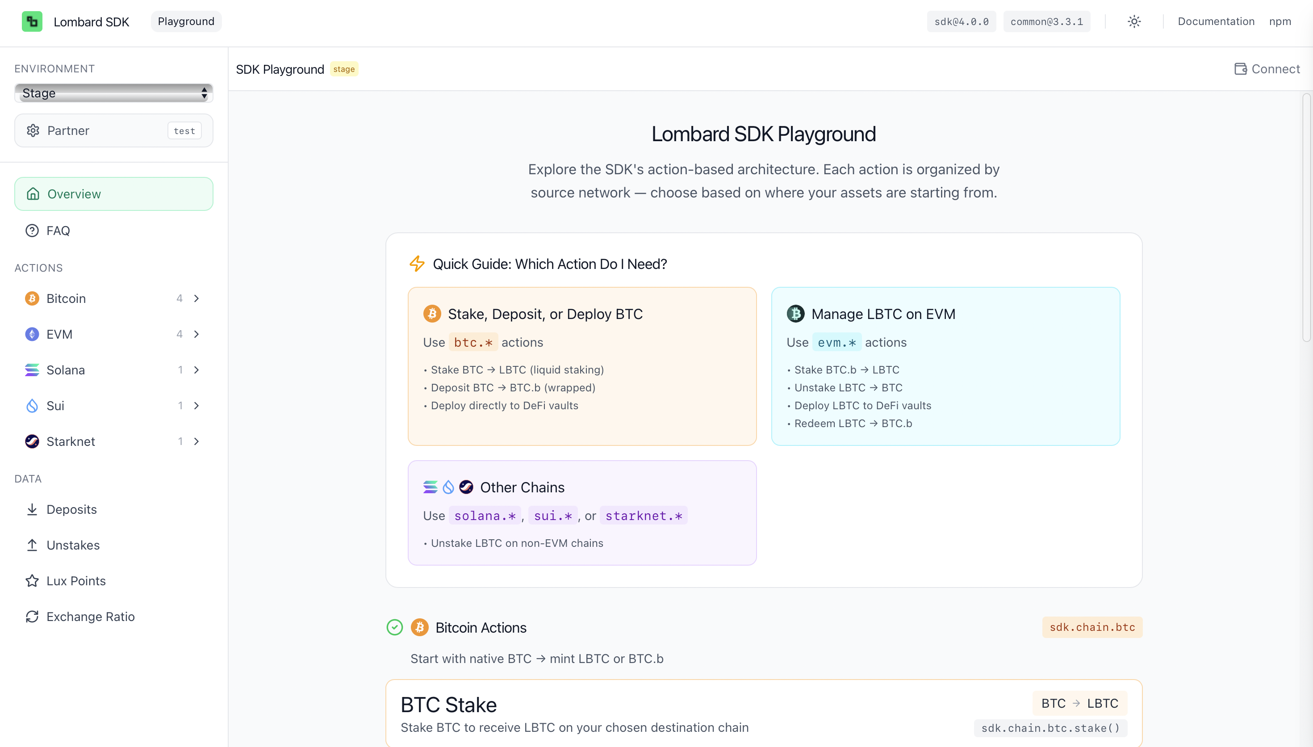Open the Documentation link
This screenshot has width=1313, height=747.
coord(1216,21)
